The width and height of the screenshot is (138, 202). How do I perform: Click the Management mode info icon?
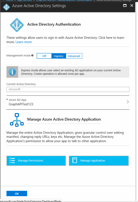[32, 55]
